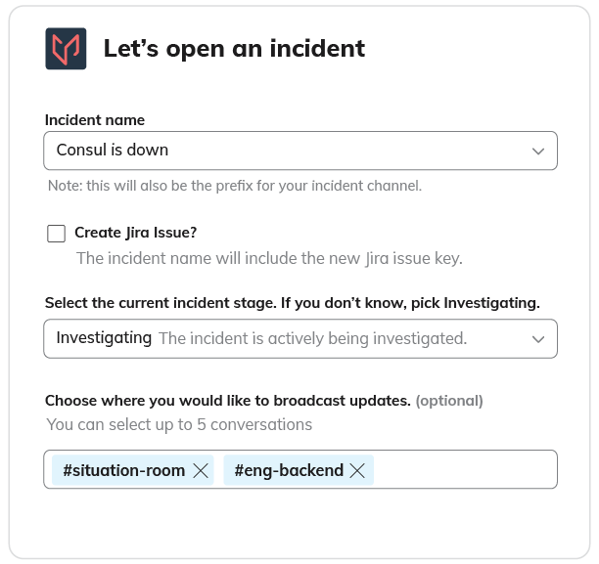Click the broadcast updates field label
The image size is (599, 564).
(227, 401)
